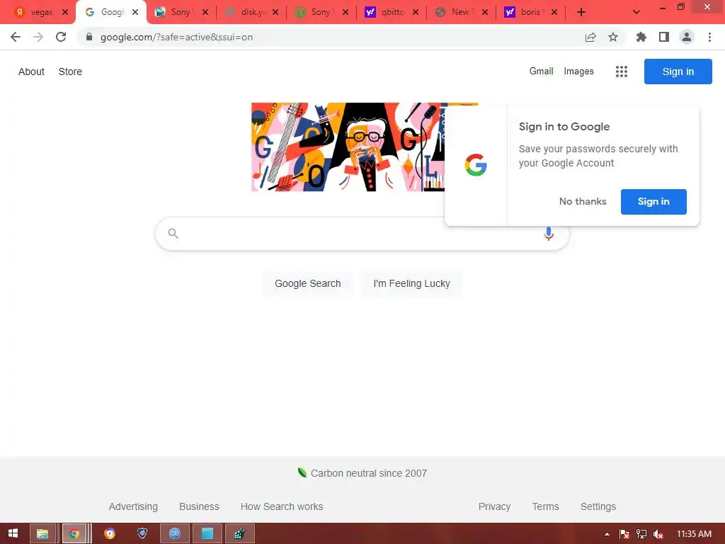The height and width of the screenshot is (544, 725).
Task: Click the forward navigation arrow
Action: click(x=38, y=37)
